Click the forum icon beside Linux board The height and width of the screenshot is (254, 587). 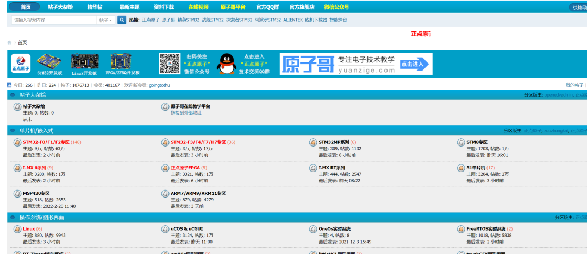pyautogui.click(x=17, y=229)
